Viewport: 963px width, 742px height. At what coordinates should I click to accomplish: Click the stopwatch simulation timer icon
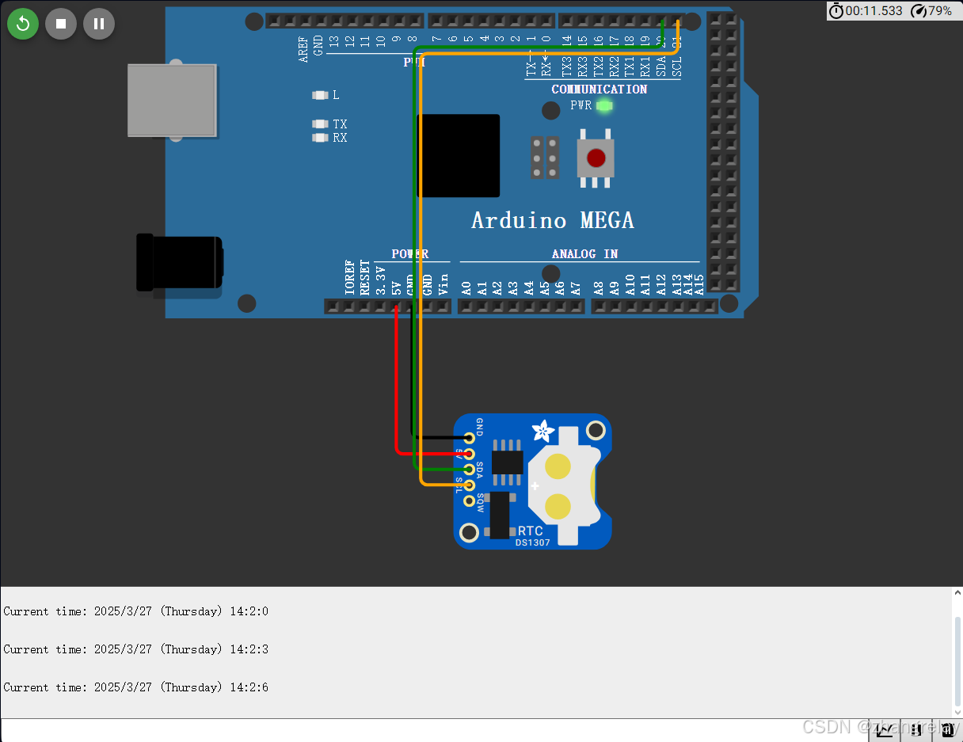pyautogui.click(x=836, y=11)
